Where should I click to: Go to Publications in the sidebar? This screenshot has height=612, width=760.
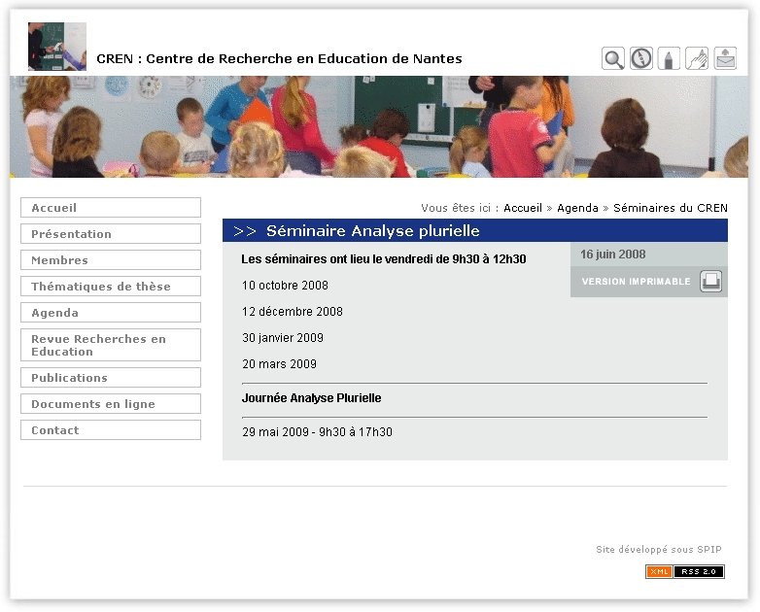click(x=111, y=378)
